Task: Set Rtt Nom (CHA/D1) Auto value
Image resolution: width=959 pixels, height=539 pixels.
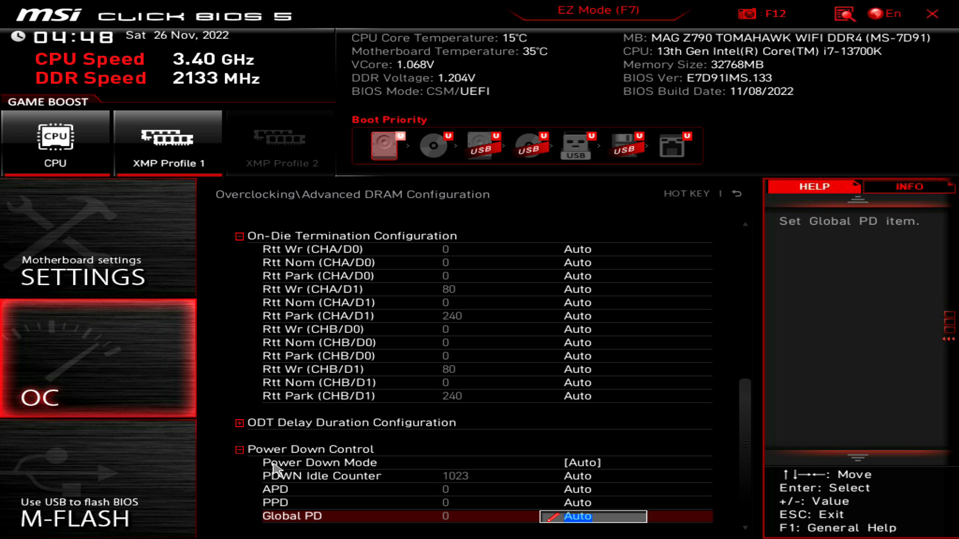Action: click(577, 302)
